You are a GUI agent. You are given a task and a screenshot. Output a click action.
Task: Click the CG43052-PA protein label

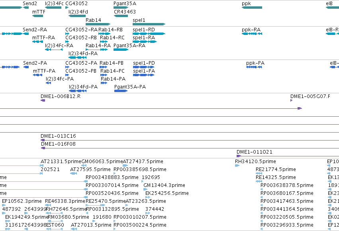click(x=81, y=63)
